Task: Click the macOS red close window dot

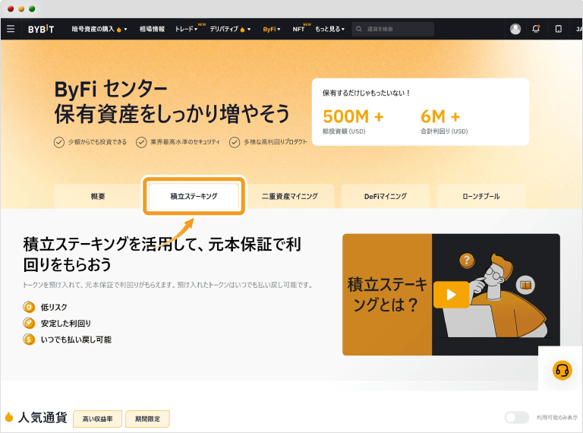Action: coord(11,9)
